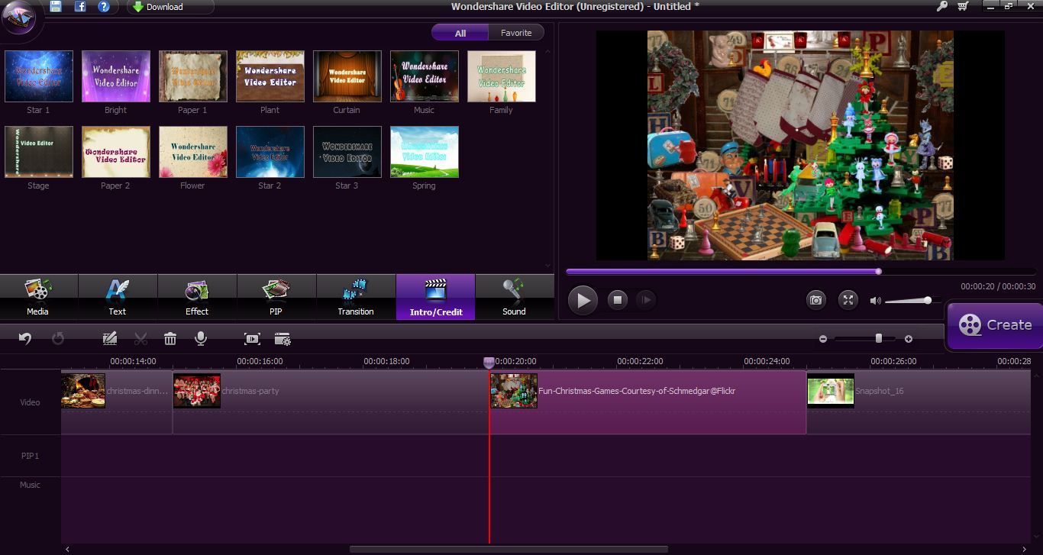Click the film strip gear toolbar icon

pyautogui.click(x=283, y=338)
